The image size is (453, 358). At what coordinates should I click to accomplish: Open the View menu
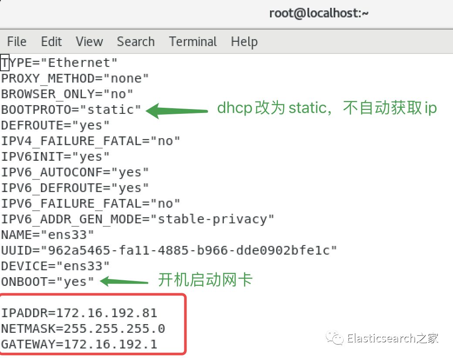point(89,42)
